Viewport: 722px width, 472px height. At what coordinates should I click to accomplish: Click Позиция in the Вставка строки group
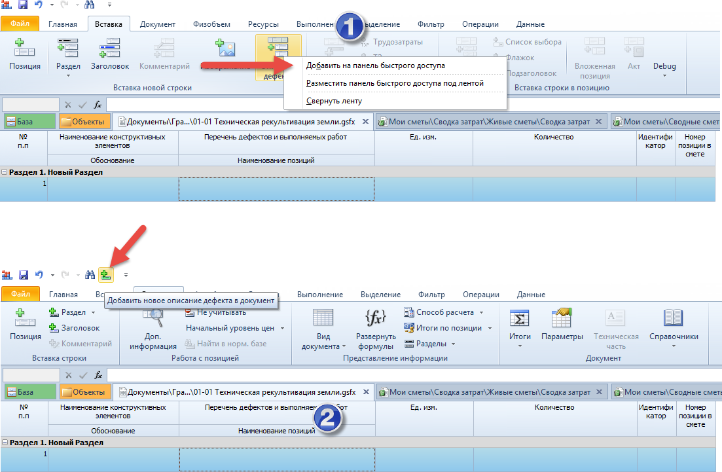26,325
